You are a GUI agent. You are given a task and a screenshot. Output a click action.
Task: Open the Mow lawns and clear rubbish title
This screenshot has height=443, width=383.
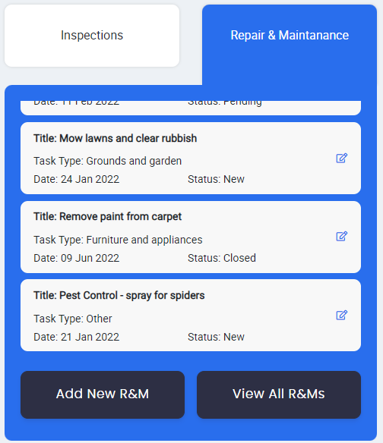click(x=116, y=138)
